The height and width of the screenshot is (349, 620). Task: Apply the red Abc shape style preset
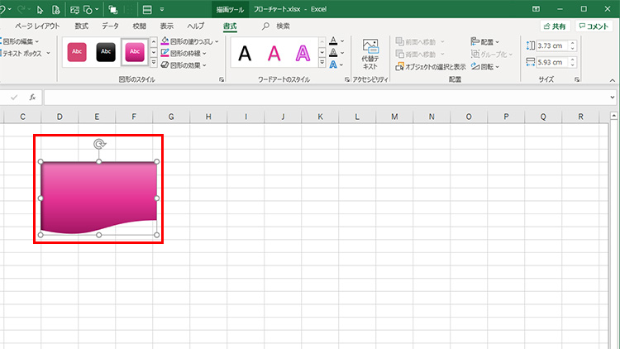[77, 52]
